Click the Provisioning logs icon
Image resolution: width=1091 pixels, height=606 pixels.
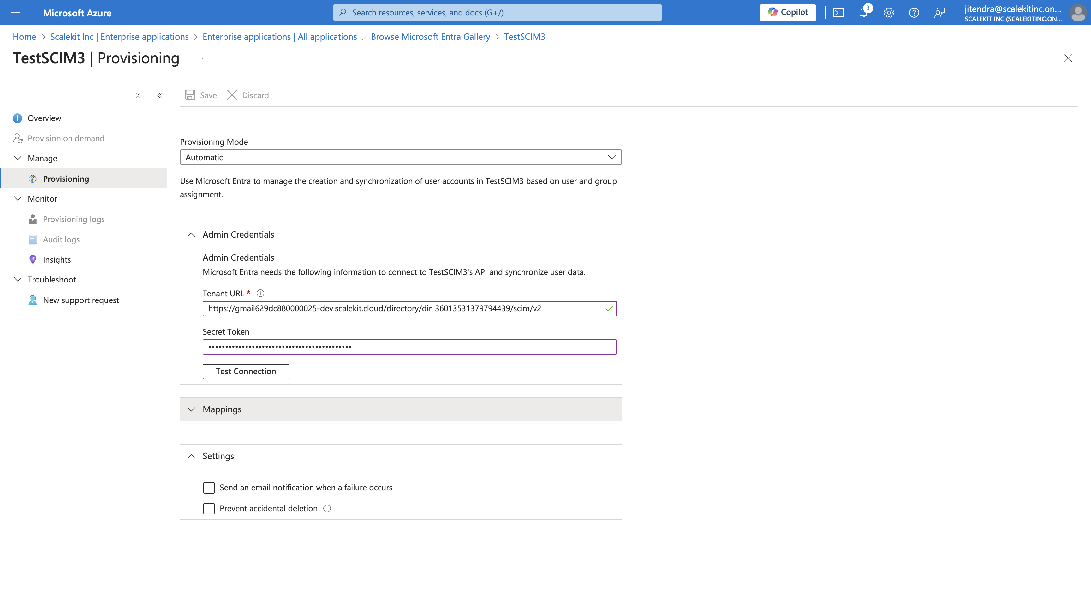(33, 219)
